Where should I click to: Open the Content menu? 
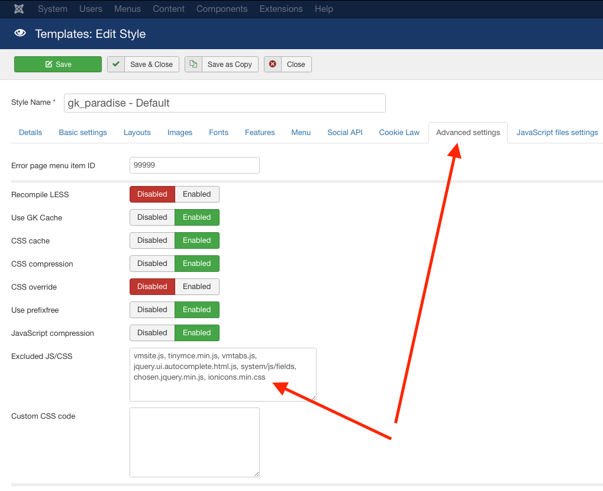(169, 9)
